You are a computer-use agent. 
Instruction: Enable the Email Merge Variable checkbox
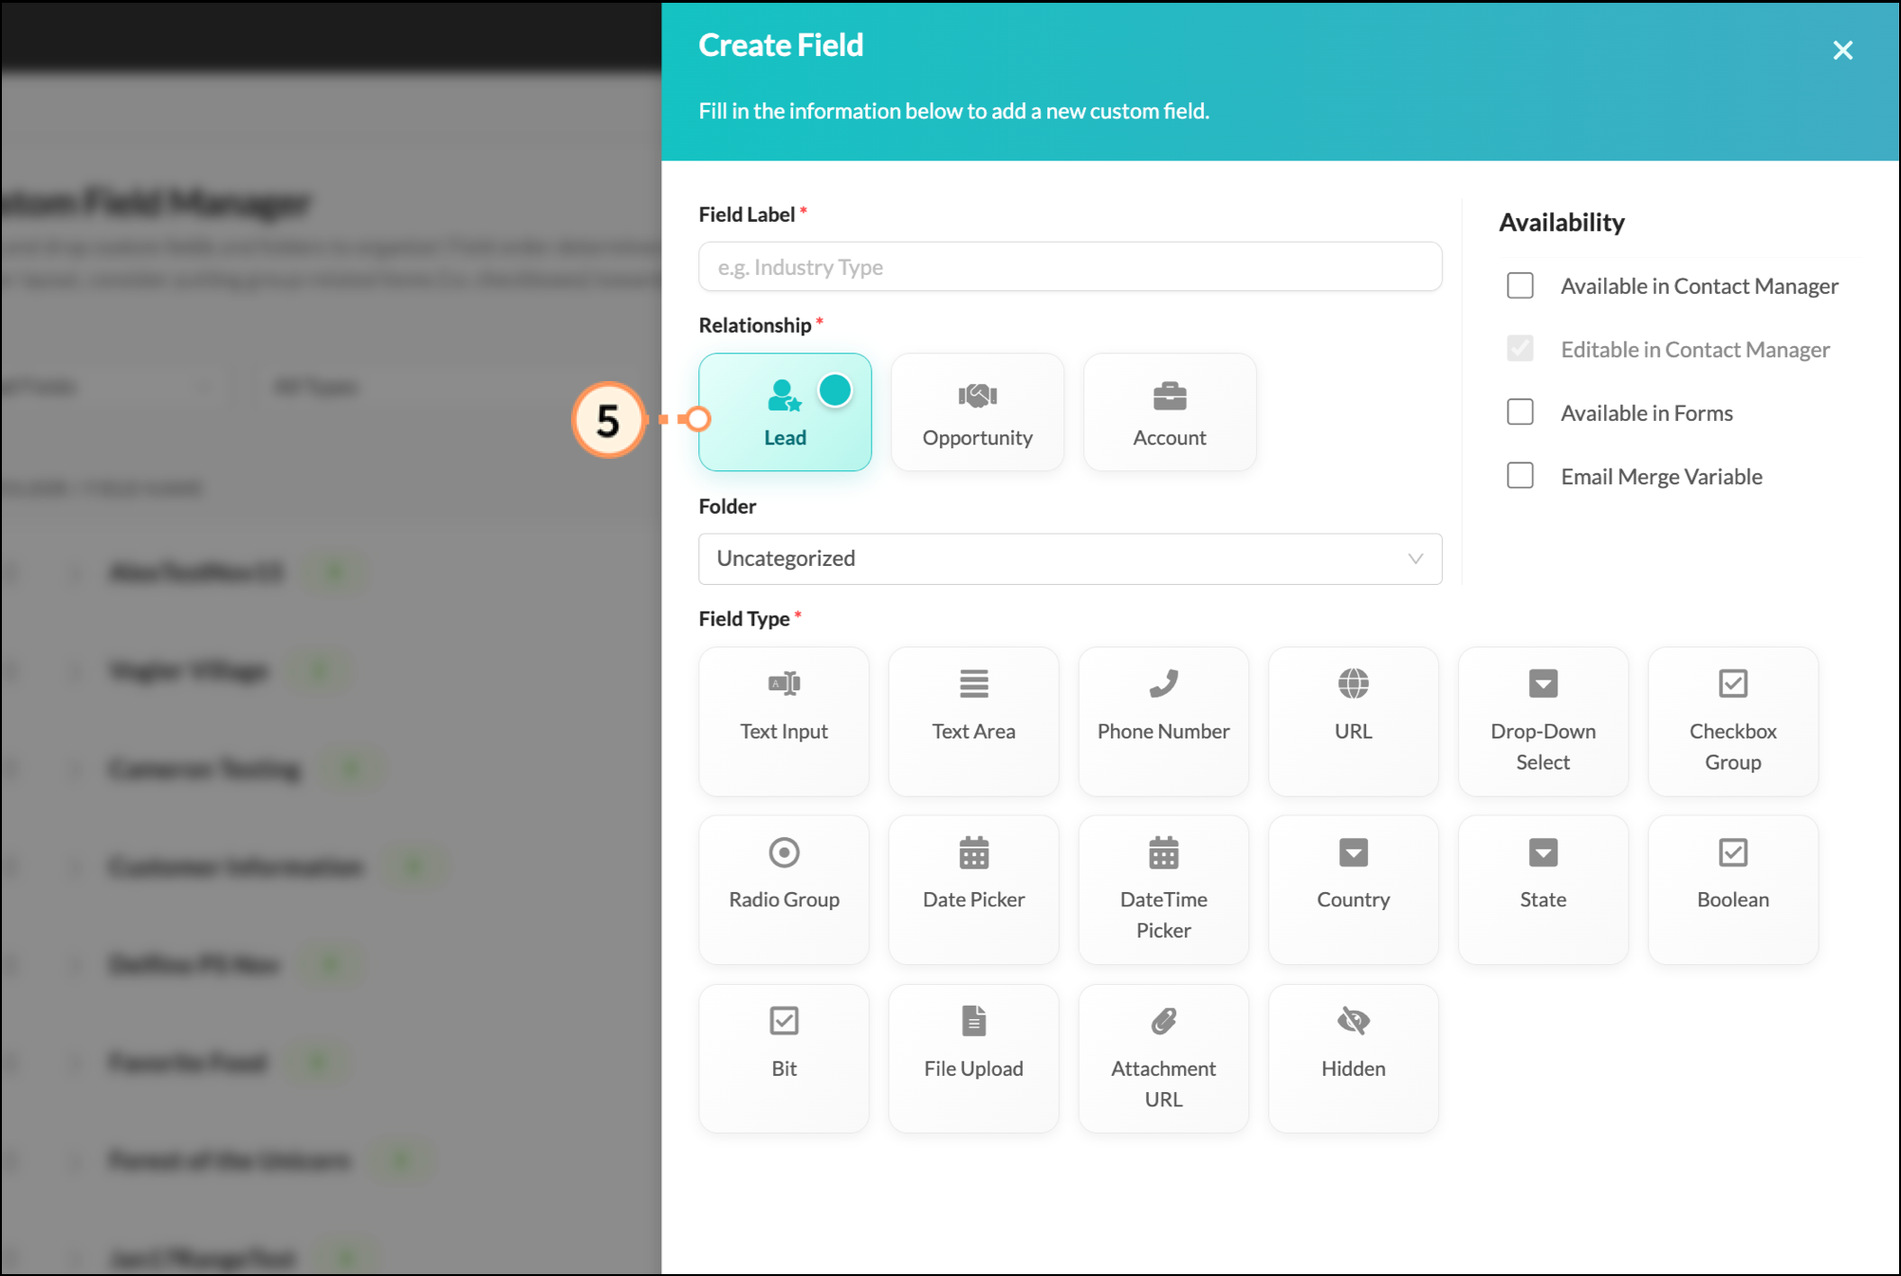(1520, 476)
